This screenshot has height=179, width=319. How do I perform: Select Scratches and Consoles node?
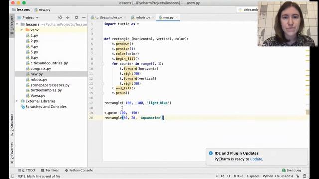point(46,107)
